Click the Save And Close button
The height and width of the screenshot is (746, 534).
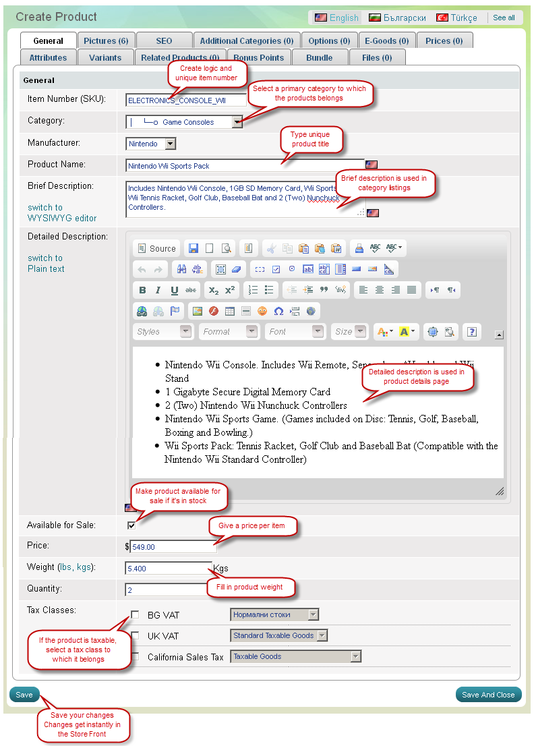(488, 695)
